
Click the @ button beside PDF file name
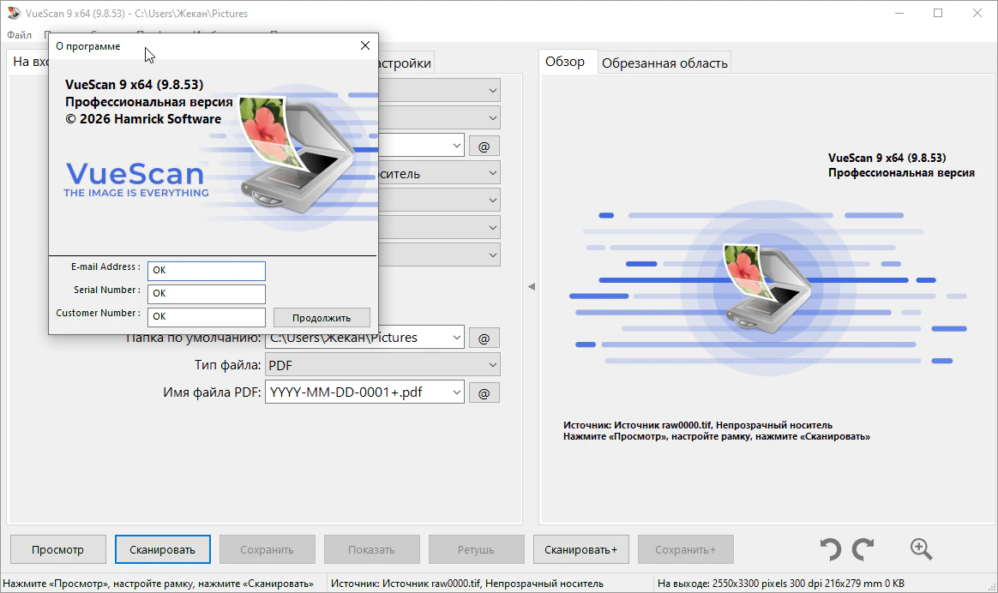[x=484, y=392]
